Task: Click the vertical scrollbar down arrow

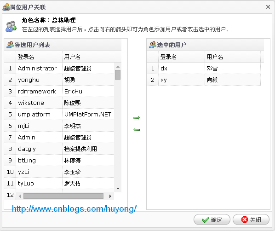Action: pyautogui.click(x=118, y=189)
